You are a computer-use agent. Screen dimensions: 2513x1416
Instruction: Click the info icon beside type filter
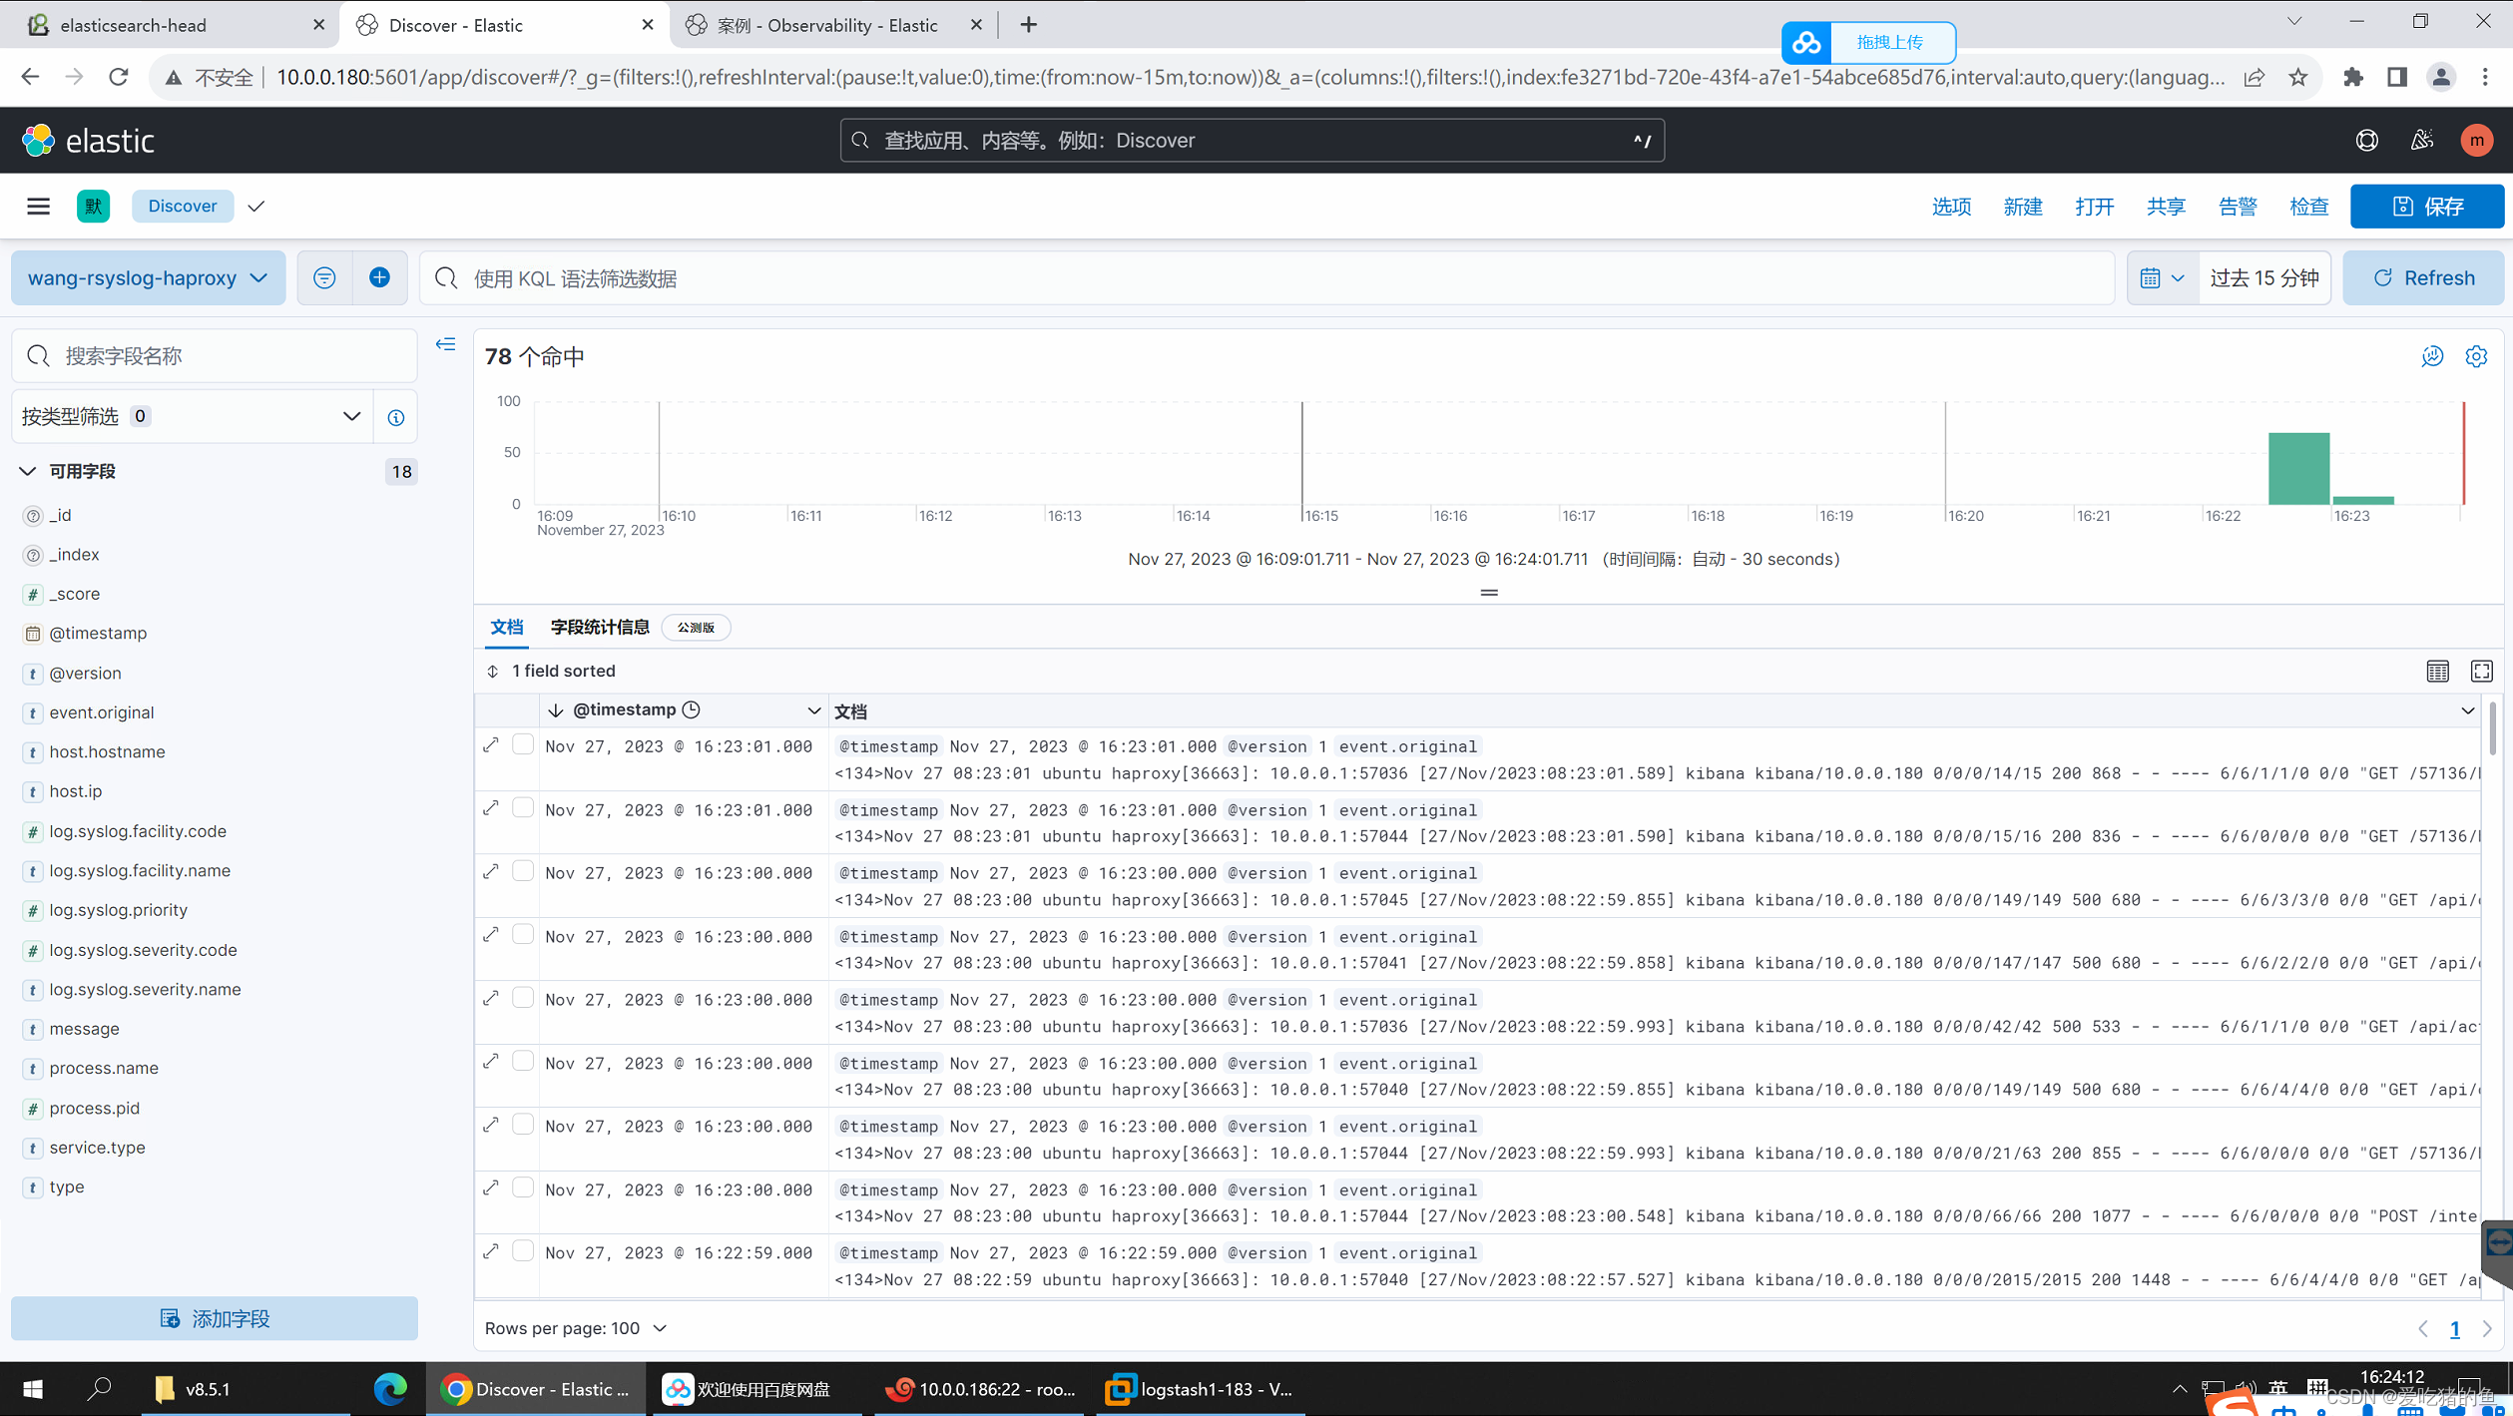coord(396,417)
